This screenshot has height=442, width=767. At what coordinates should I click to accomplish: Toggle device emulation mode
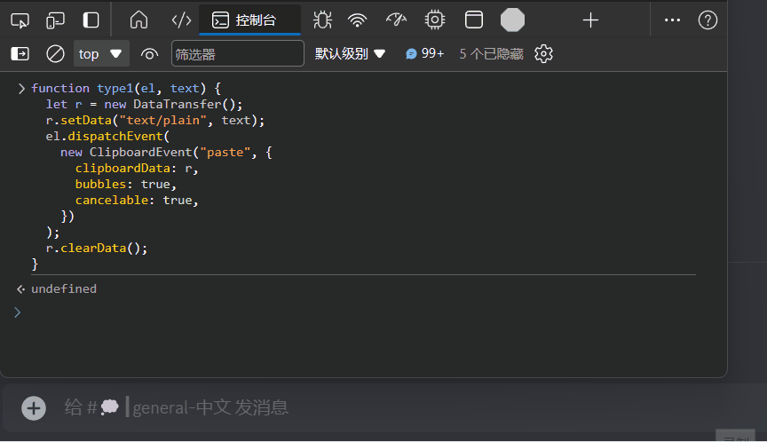[x=55, y=20]
